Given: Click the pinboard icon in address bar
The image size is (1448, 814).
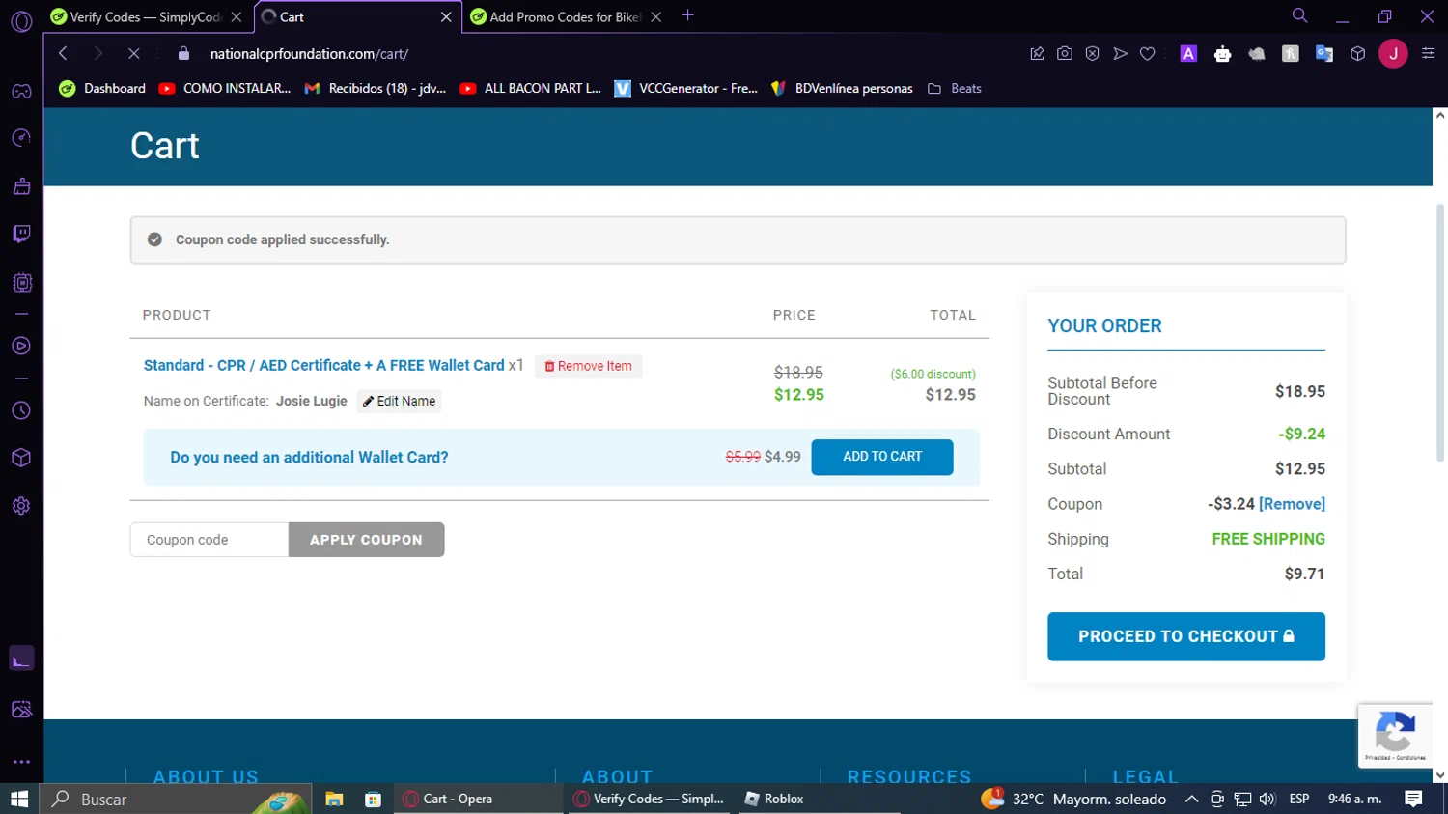Looking at the screenshot, I should [x=1038, y=54].
